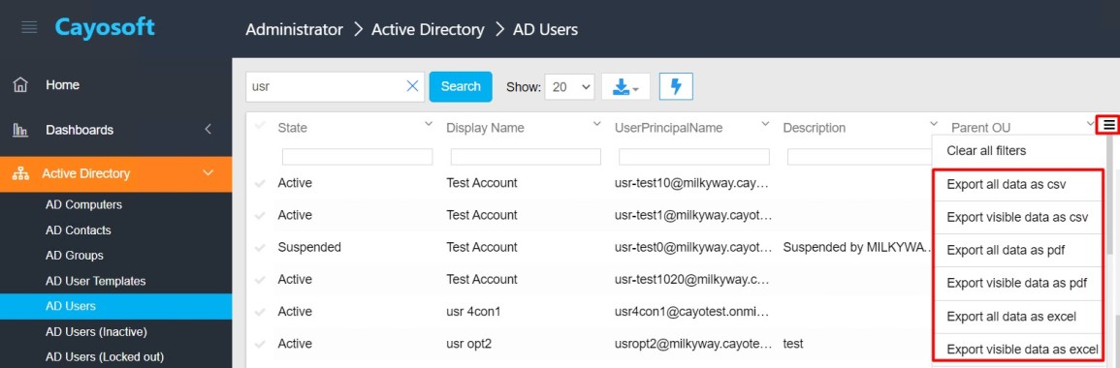Open AD Contacts in sidebar

click(78, 230)
